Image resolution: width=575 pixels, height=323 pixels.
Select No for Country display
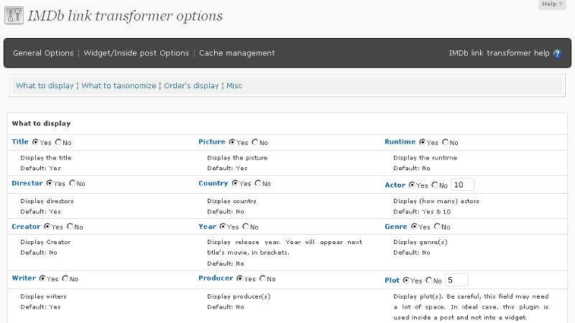coord(258,183)
